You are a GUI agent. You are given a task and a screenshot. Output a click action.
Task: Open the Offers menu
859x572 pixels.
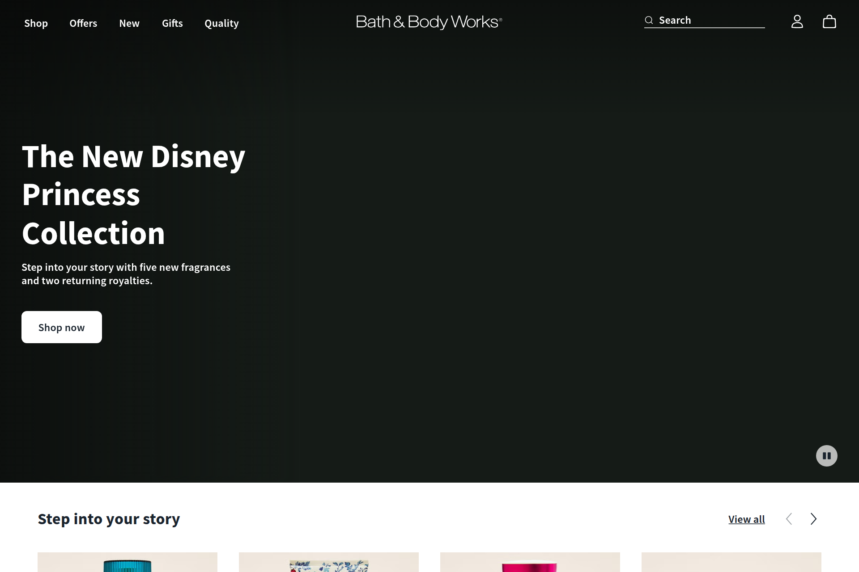click(83, 23)
